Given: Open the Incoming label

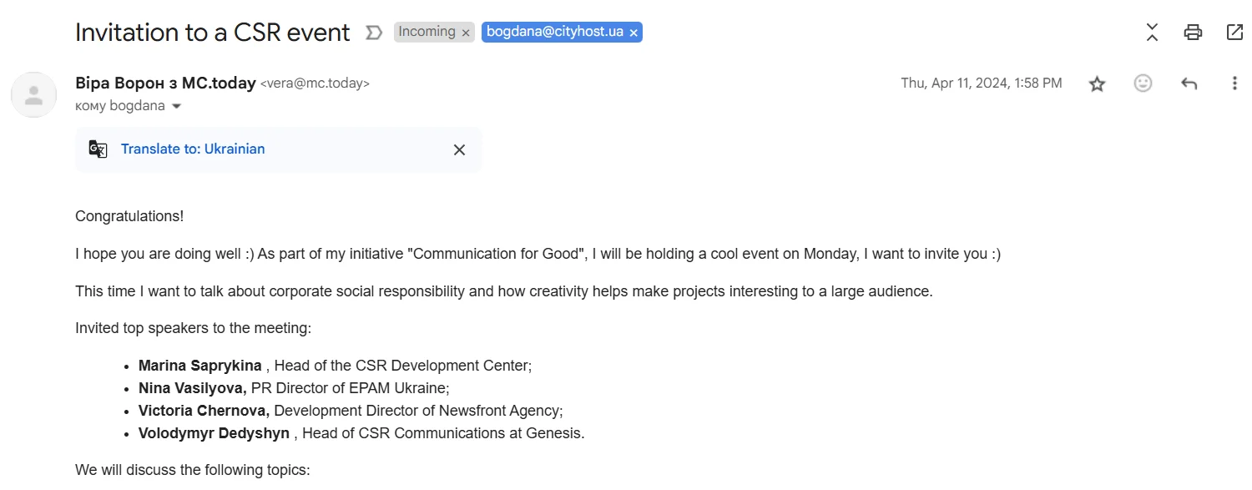Looking at the screenshot, I should (x=427, y=32).
